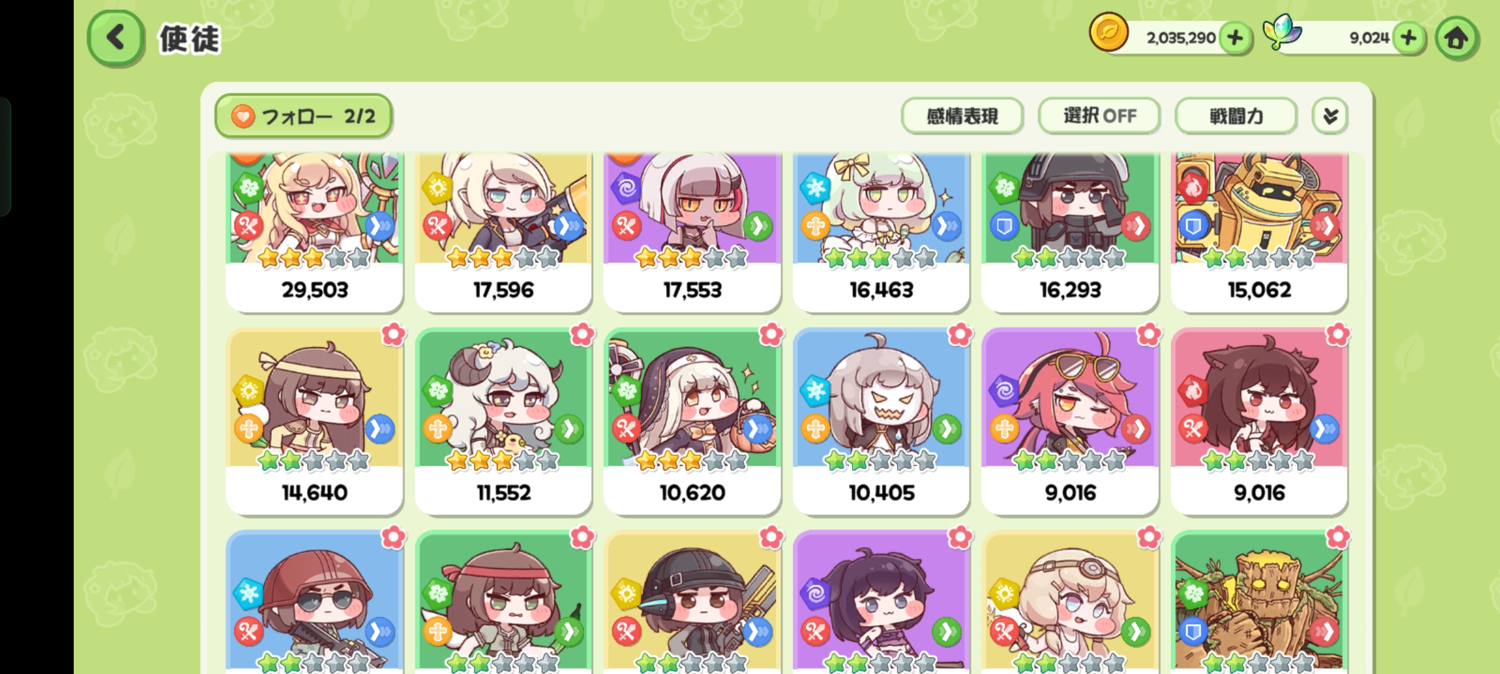
Task: Toggle the フォロー 2/2 follow filter
Action: (304, 116)
